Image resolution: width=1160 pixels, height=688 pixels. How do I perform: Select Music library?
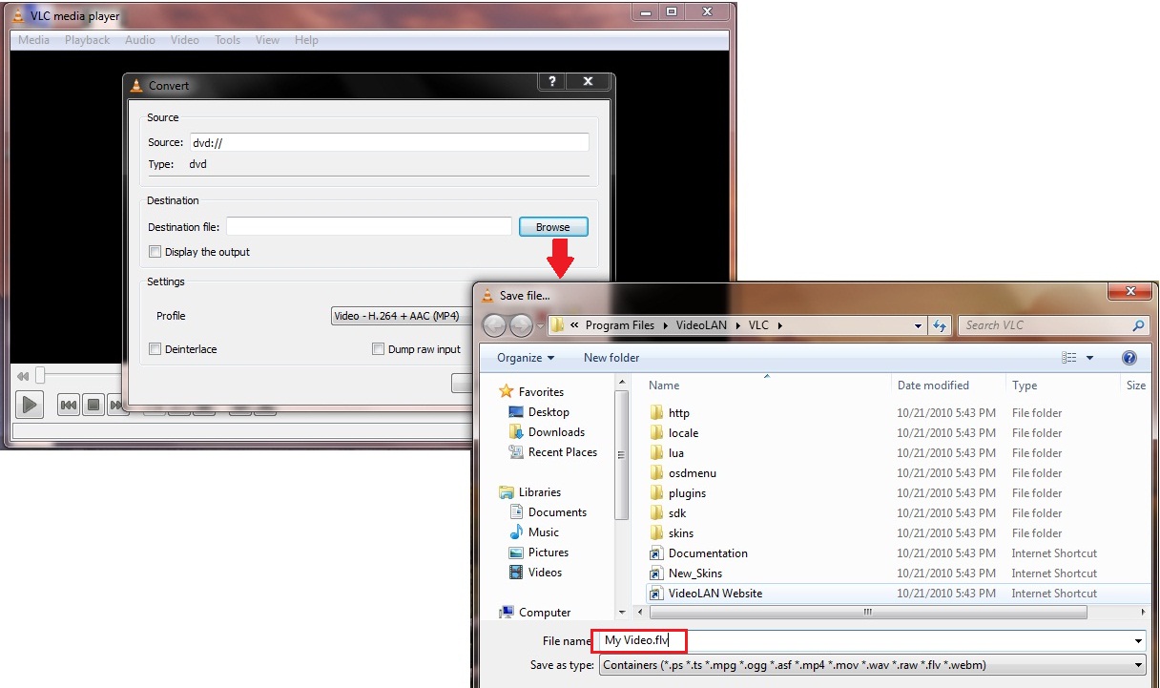pos(544,532)
